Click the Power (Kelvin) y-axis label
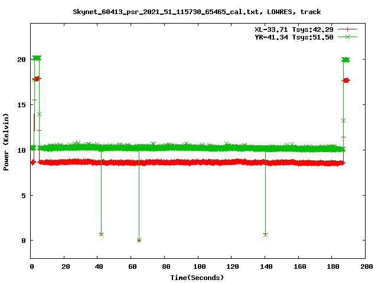The height and width of the screenshot is (283, 378). click(x=6, y=142)
